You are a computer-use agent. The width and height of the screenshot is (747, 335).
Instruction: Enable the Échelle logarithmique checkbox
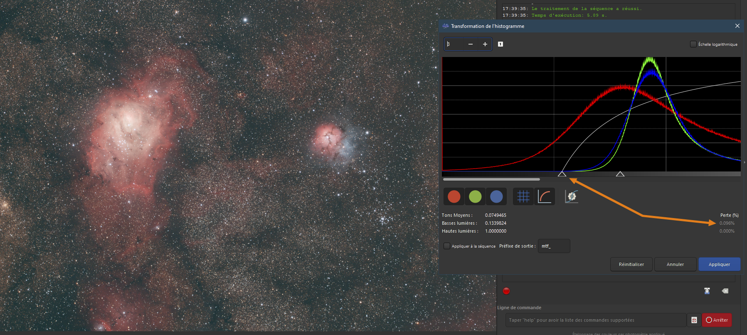pyautogui.click(x=693, y=44)
